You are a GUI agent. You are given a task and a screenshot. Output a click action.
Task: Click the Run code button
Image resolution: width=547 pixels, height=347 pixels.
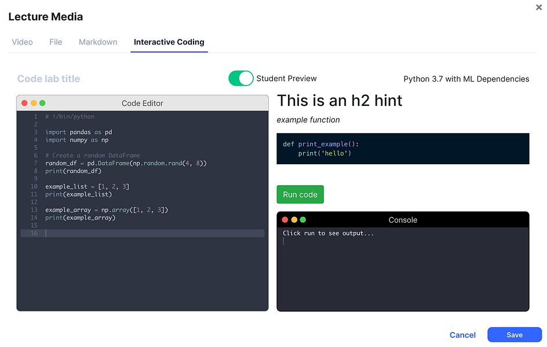pos(300,194)
